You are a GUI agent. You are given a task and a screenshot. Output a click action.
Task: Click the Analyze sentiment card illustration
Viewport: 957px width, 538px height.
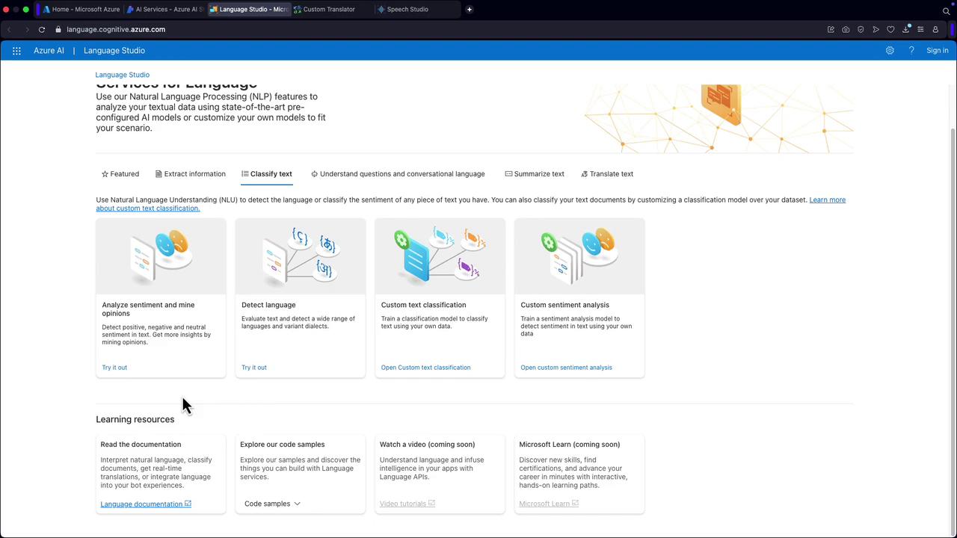(x=161, y=256)
